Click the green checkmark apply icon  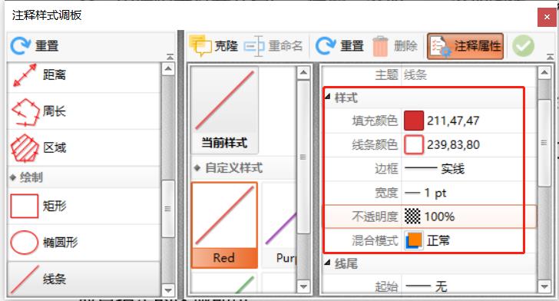(x=523, y=45)
